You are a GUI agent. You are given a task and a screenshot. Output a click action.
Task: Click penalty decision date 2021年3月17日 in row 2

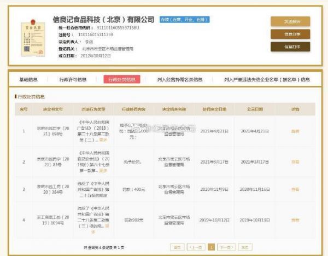pos(214,162)
